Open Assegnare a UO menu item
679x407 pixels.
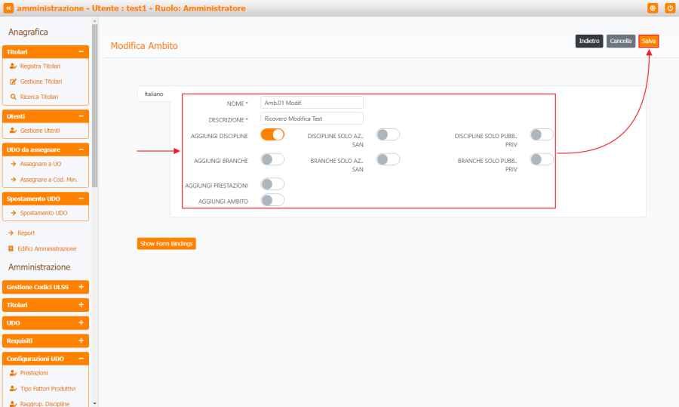coord(41,164)
